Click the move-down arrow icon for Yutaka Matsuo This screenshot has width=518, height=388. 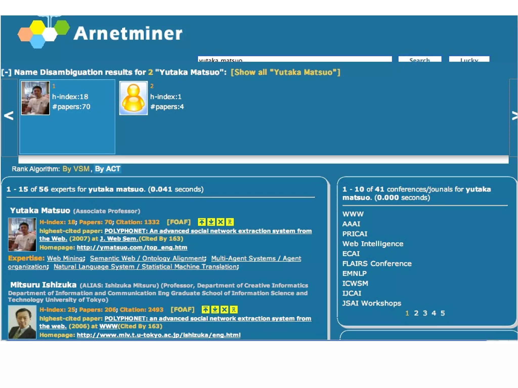pos(211,222)
